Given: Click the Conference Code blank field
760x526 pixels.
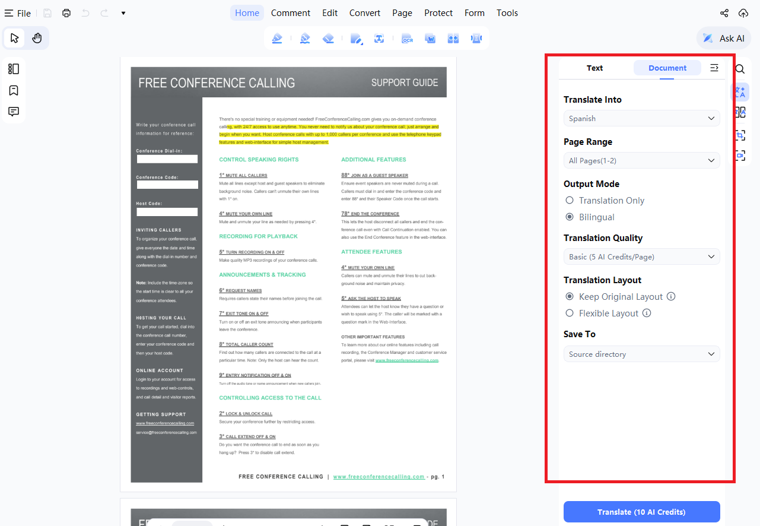Looking at the screenshot, I should tap(167, 185).
